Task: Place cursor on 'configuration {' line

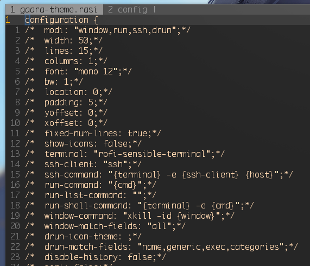Action: tap(61, 20)
